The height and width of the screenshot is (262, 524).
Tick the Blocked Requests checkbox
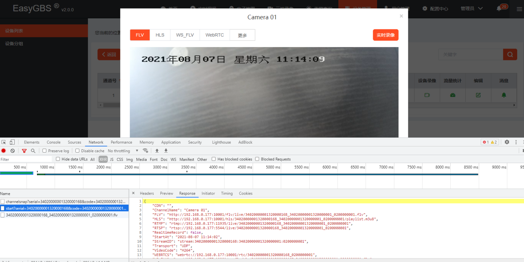tap(257, 159)
